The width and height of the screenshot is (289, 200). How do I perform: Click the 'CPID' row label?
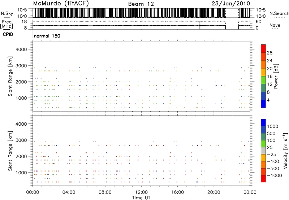[8, 34]
